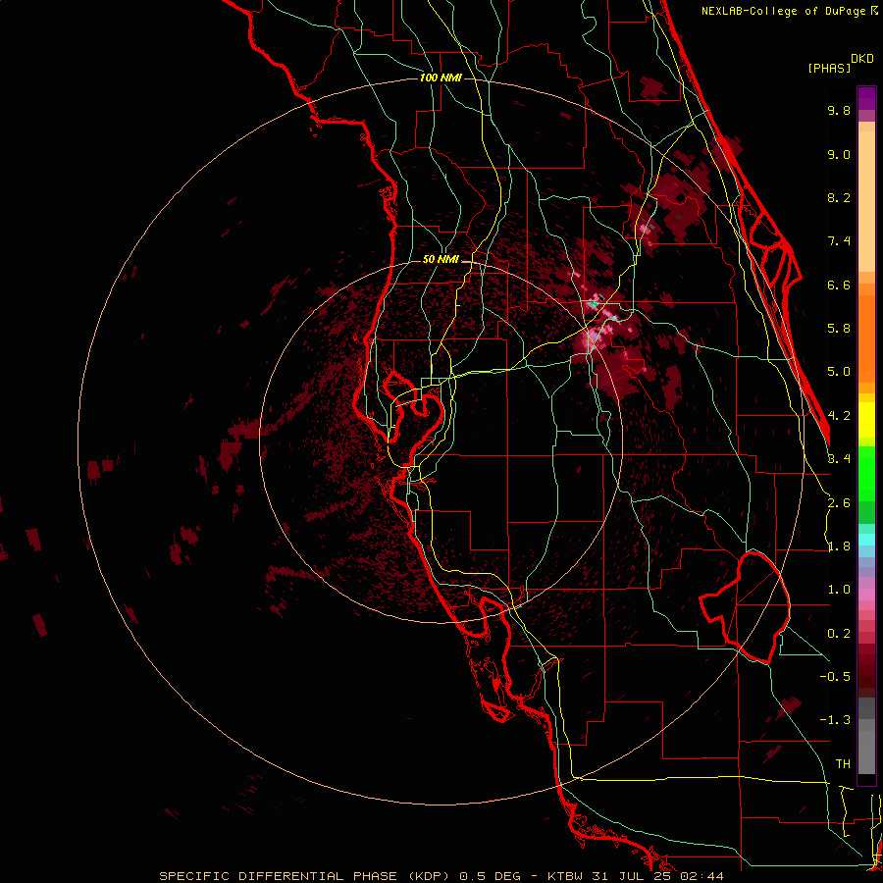
Task: Select the 5.0 scale value
Action: pos(839,372)
